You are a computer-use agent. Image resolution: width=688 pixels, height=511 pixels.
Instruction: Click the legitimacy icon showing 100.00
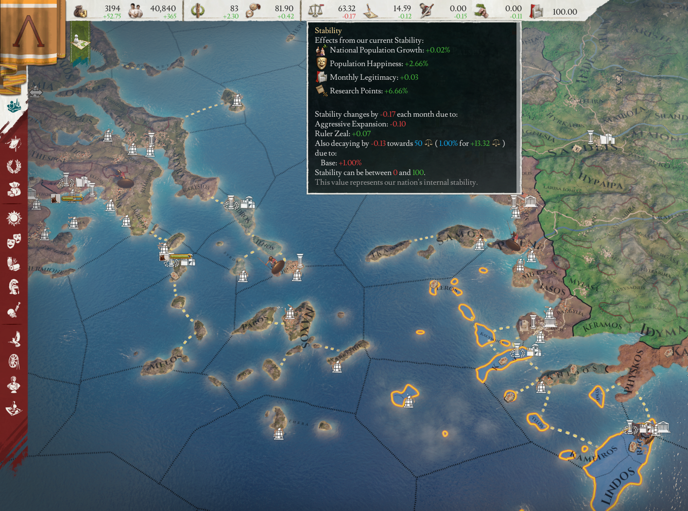tap(536, 11)
